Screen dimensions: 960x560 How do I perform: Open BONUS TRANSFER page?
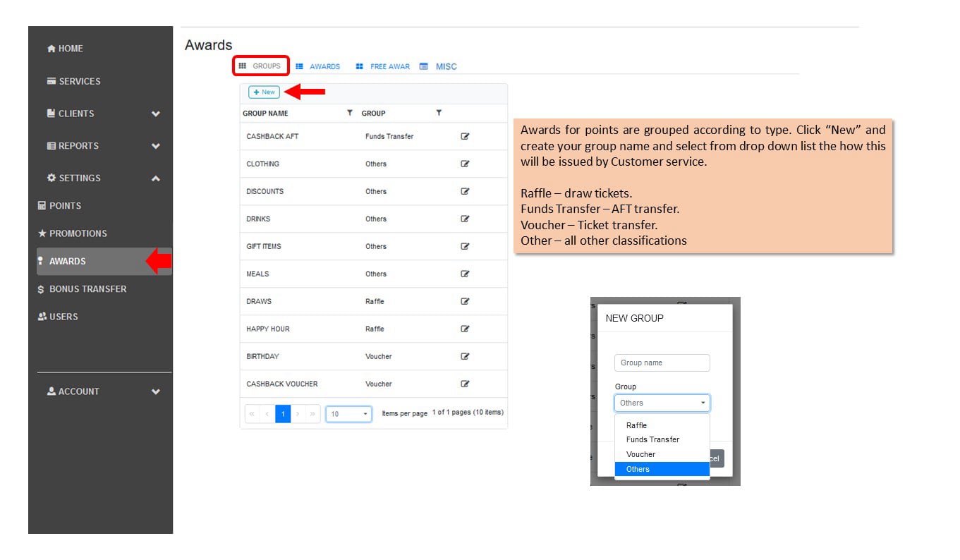coord(82,289)
